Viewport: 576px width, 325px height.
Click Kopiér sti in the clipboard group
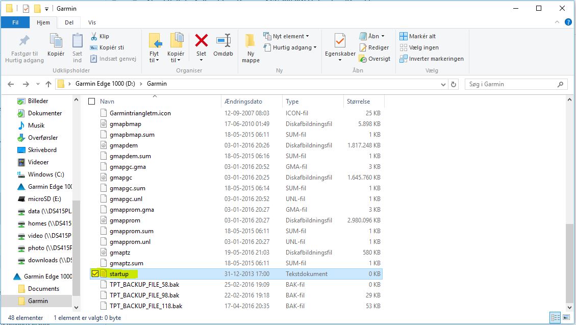coord(107,47)
